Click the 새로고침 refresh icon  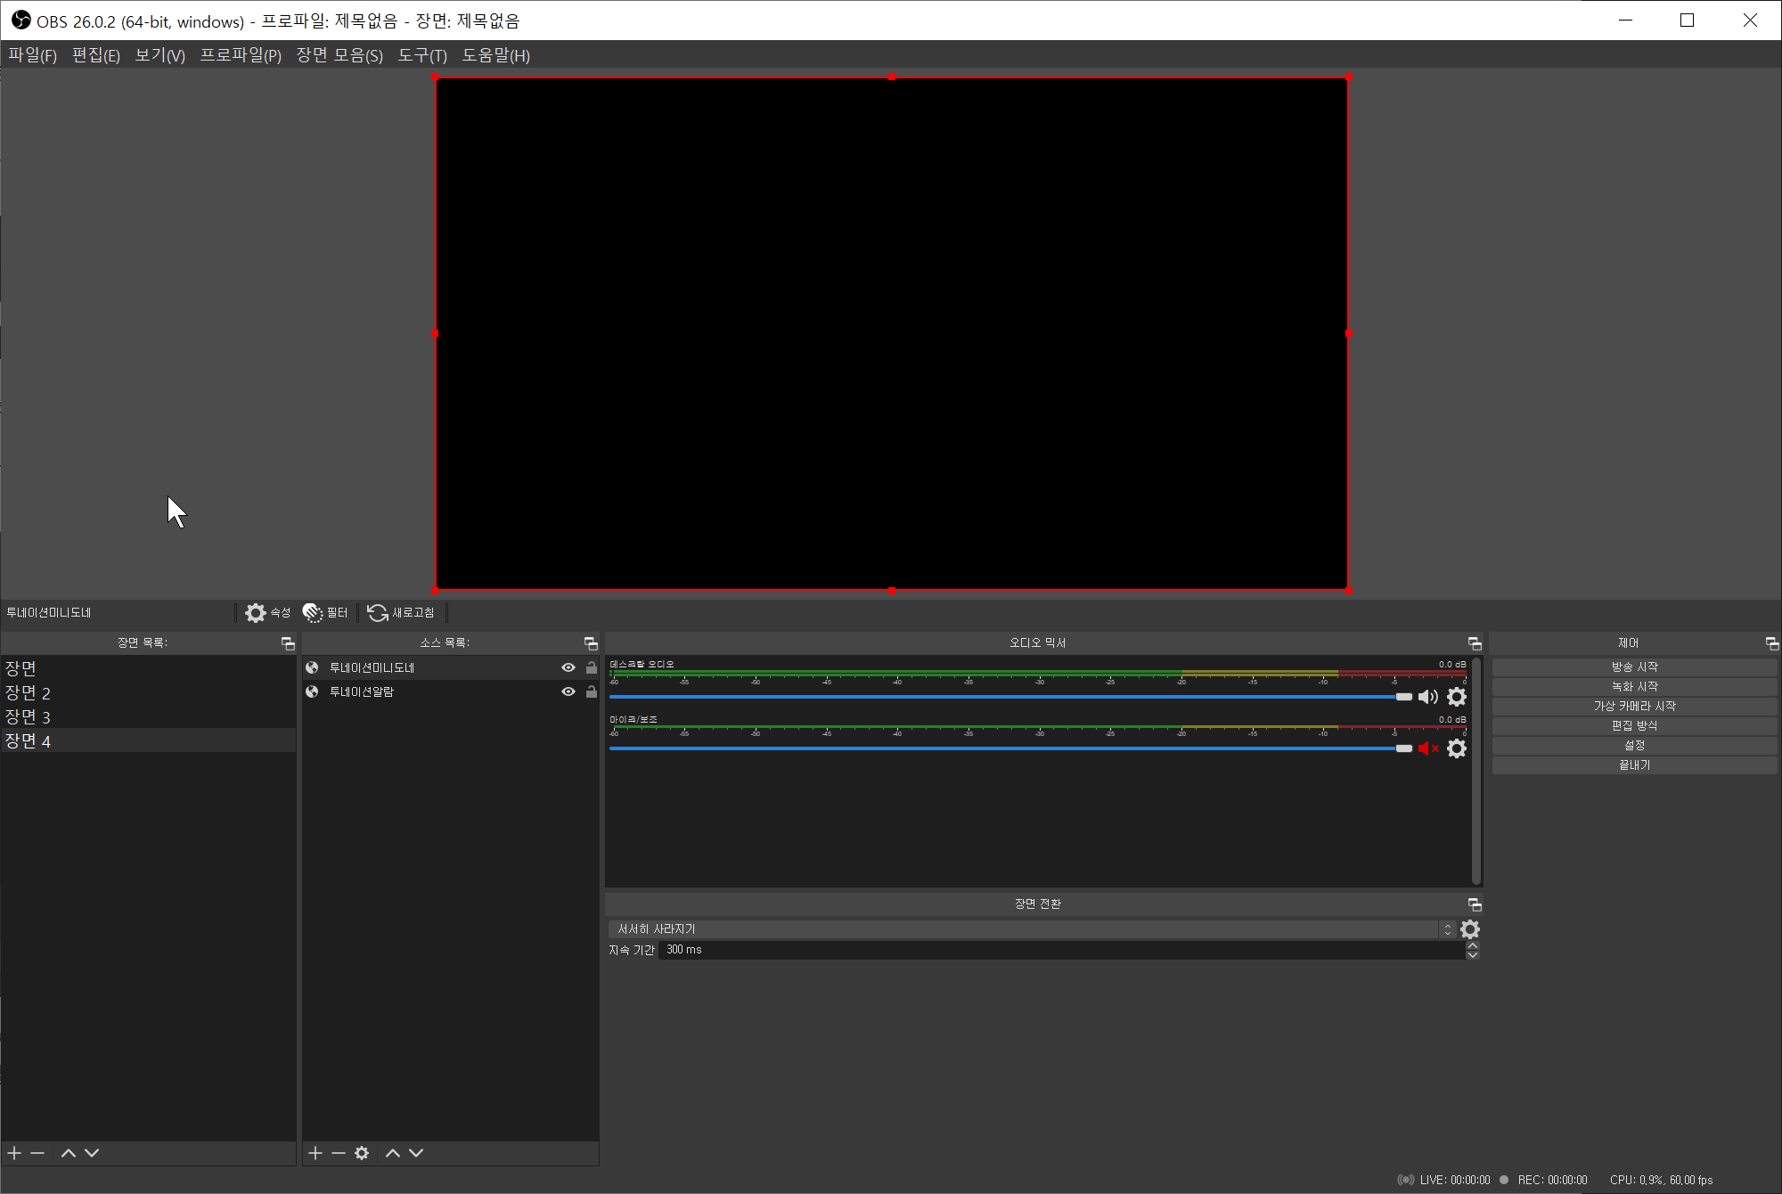click(x=378, y=613)
